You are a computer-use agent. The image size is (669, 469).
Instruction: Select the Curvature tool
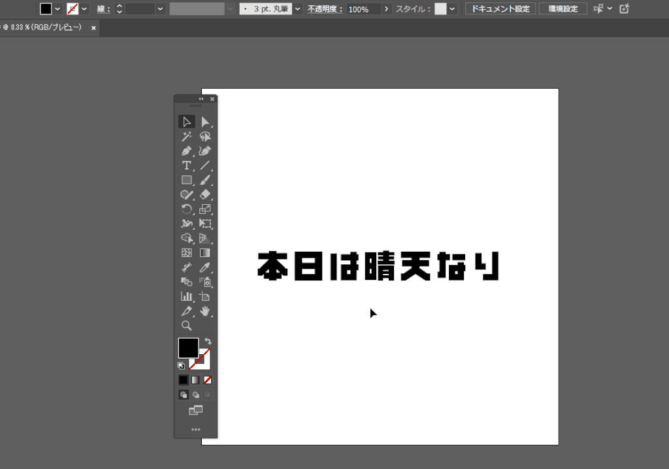205,151
